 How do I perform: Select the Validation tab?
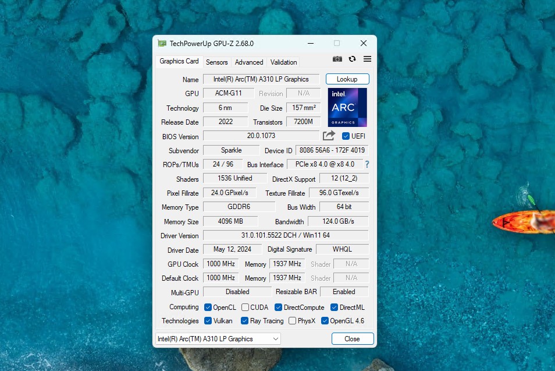tap(283, 62)
